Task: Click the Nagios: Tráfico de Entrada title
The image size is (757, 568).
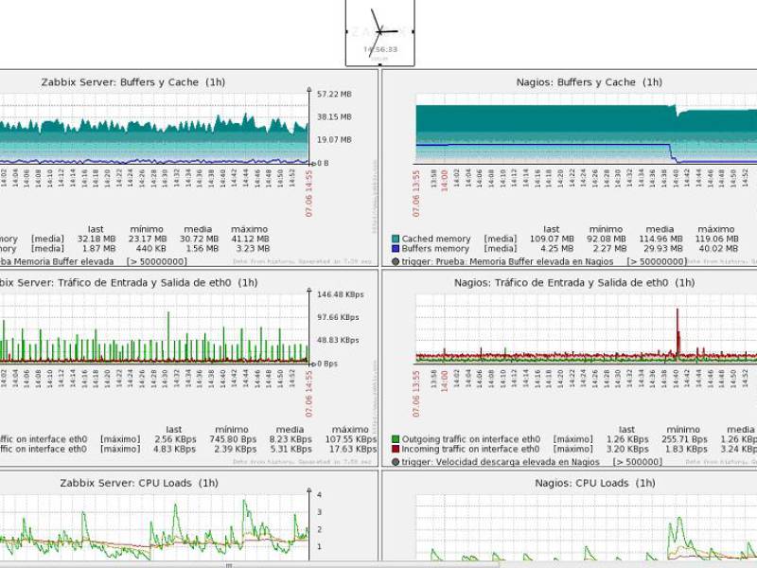Action: (x=573, y=282)
